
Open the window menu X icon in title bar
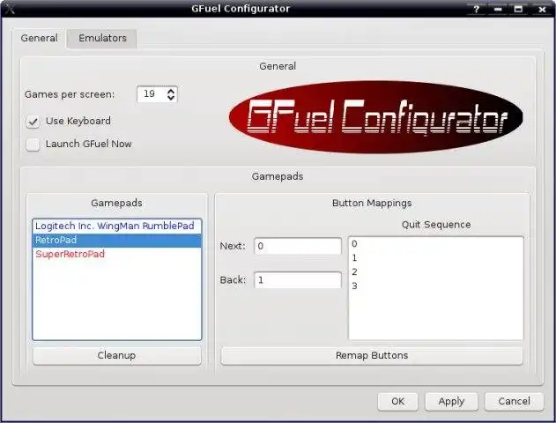pos(10,9)
